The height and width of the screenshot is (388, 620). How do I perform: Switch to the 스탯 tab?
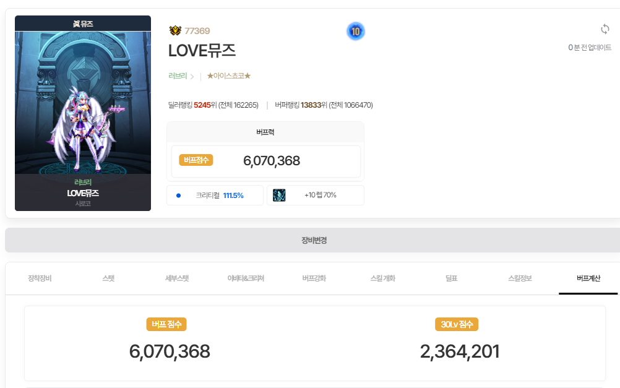(108, 278)
